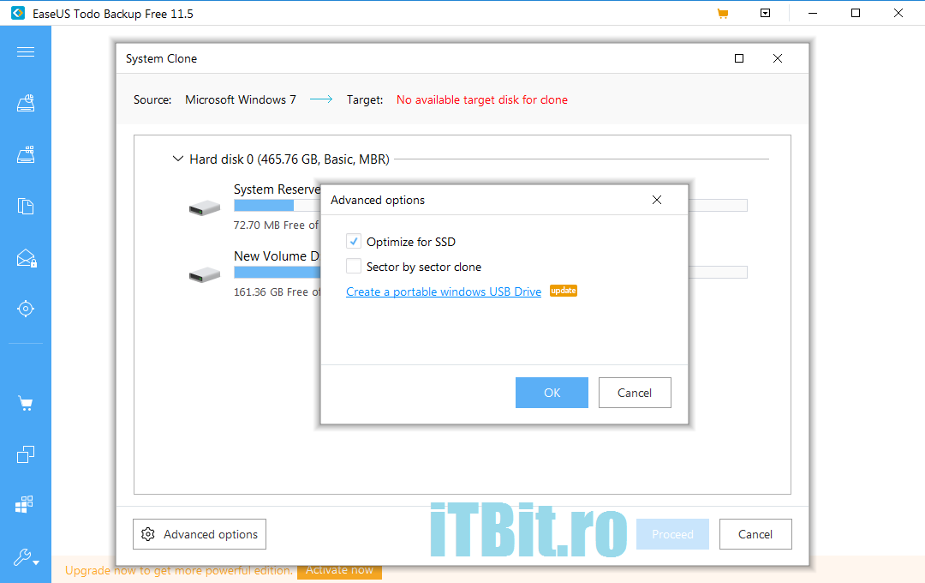Click Create a portable windows USB Drive link

tap(444, 292)
